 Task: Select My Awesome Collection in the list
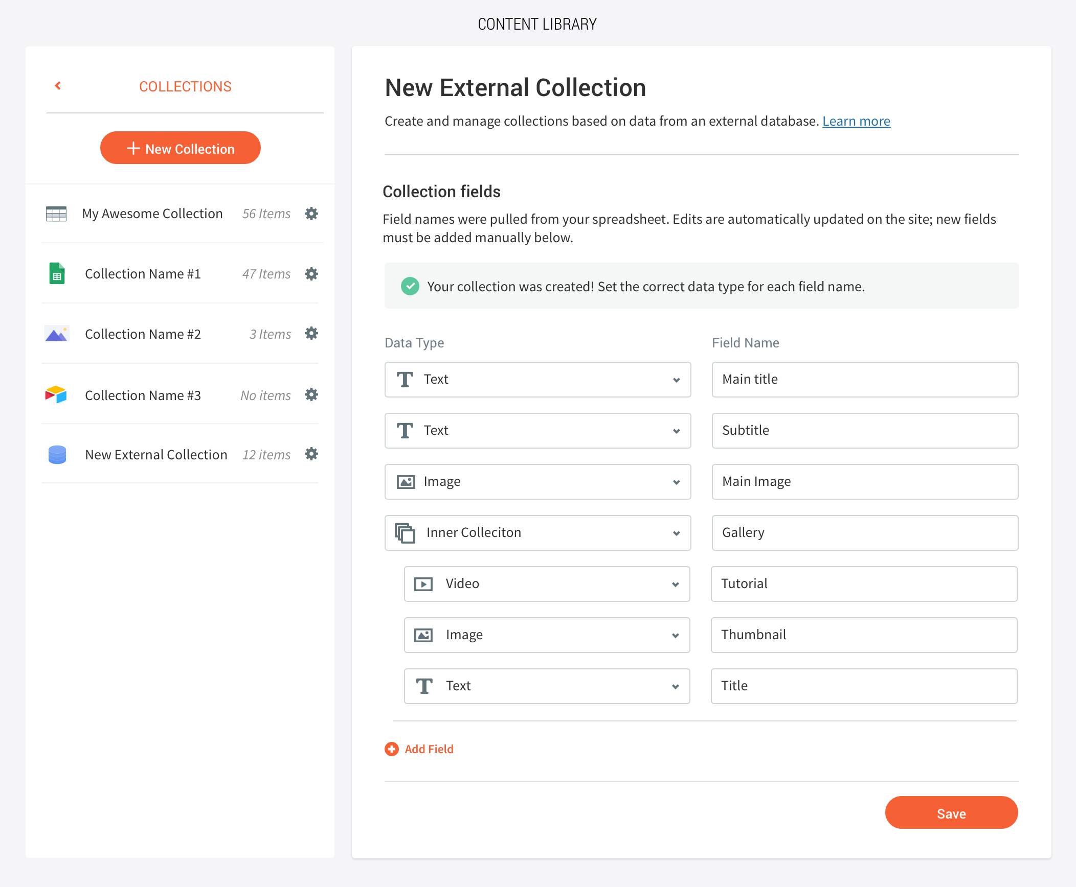(152, 214)
